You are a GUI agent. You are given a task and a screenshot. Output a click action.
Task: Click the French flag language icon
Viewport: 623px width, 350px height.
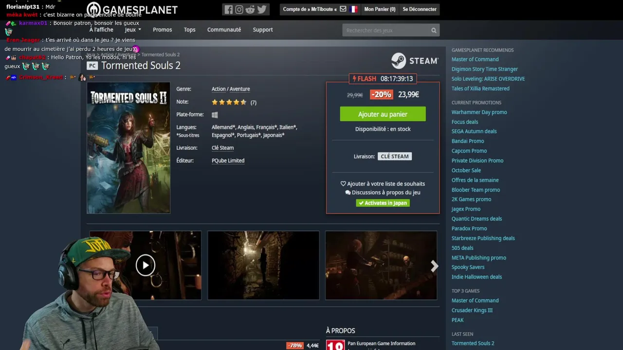click(353, 9)
